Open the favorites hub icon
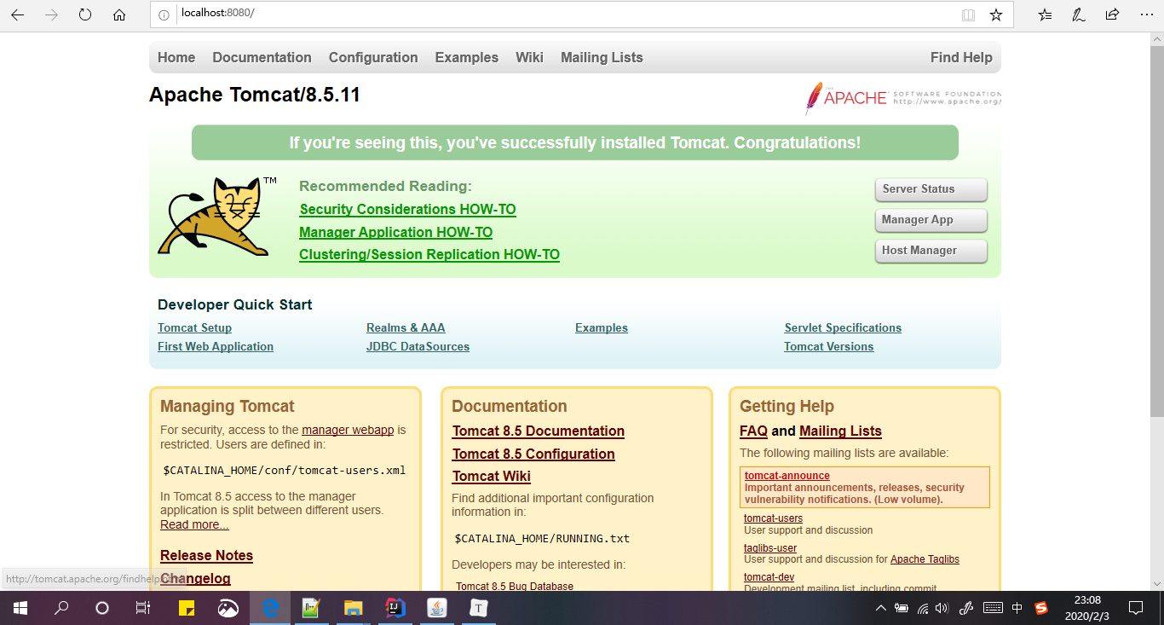Screen dimensions: 1164x625 [1046, 14]
